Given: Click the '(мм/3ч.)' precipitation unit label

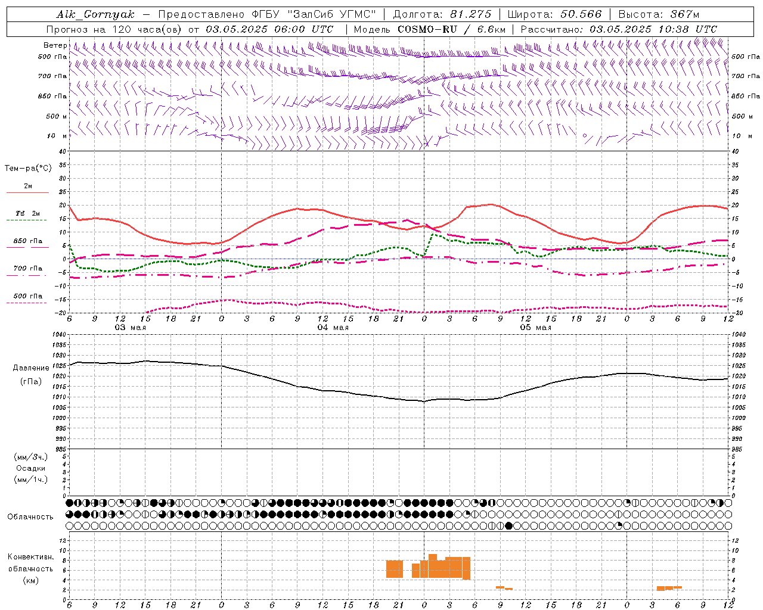Looking at the screenshot, I should click(x=31, y=457).
